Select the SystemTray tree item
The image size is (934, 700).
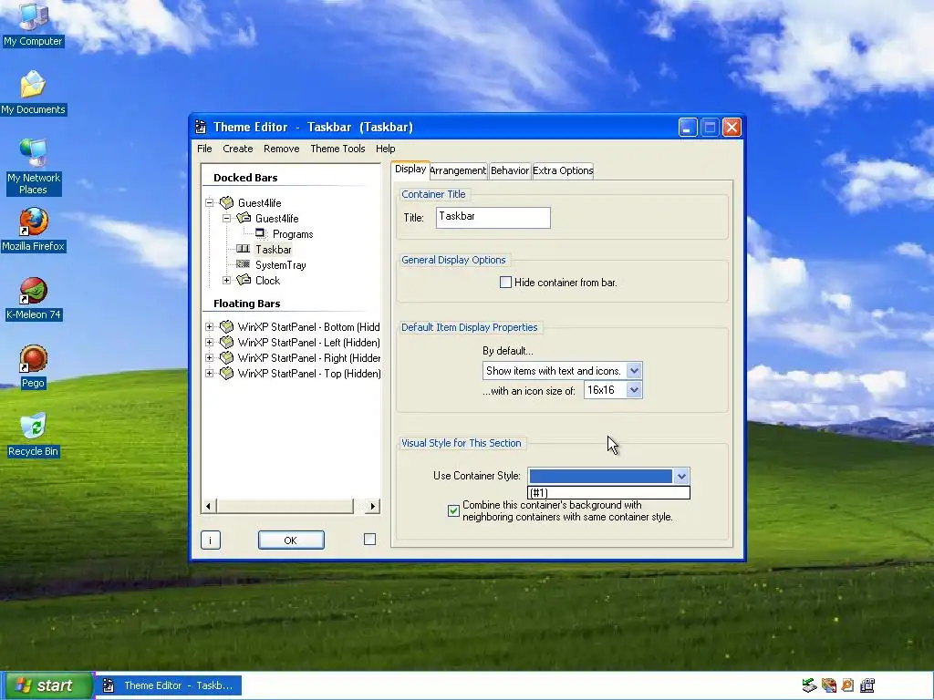[x=281, y=265]
